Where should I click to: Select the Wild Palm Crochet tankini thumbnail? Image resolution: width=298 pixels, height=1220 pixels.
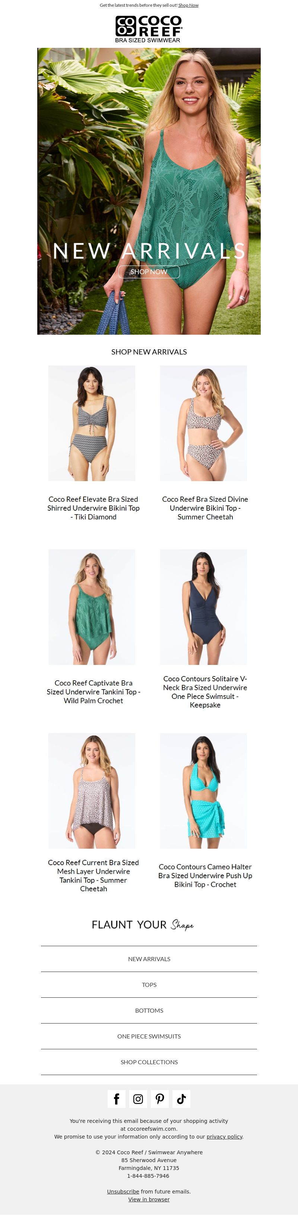[92, 607]
